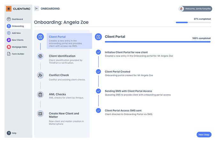Click the Client Portal step badge icon
This screenshot has height=143, width=217.
coord(40,37)
